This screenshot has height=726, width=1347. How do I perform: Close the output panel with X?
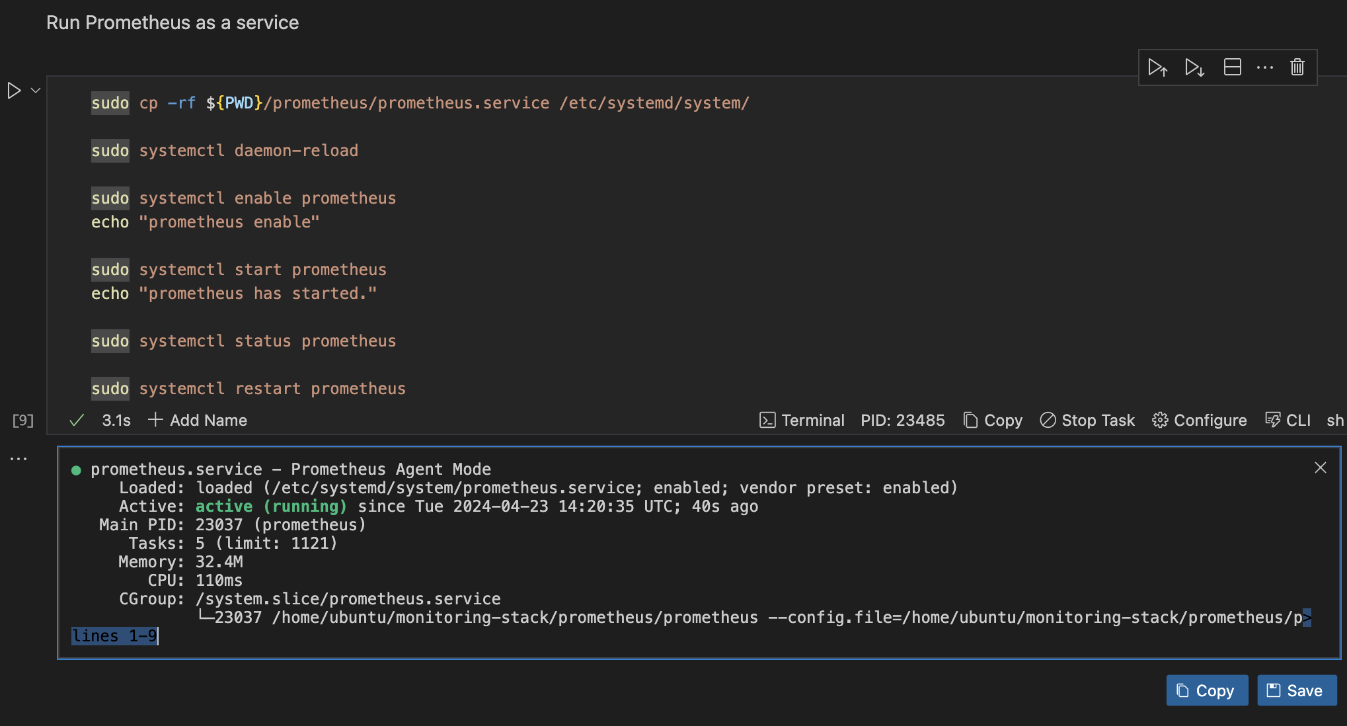pyautogui.click(x=1321, y=468)
